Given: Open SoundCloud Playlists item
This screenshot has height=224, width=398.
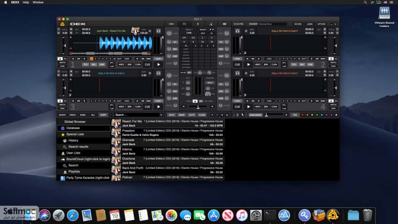Looking at the screenshot, I should coord(84,171).
